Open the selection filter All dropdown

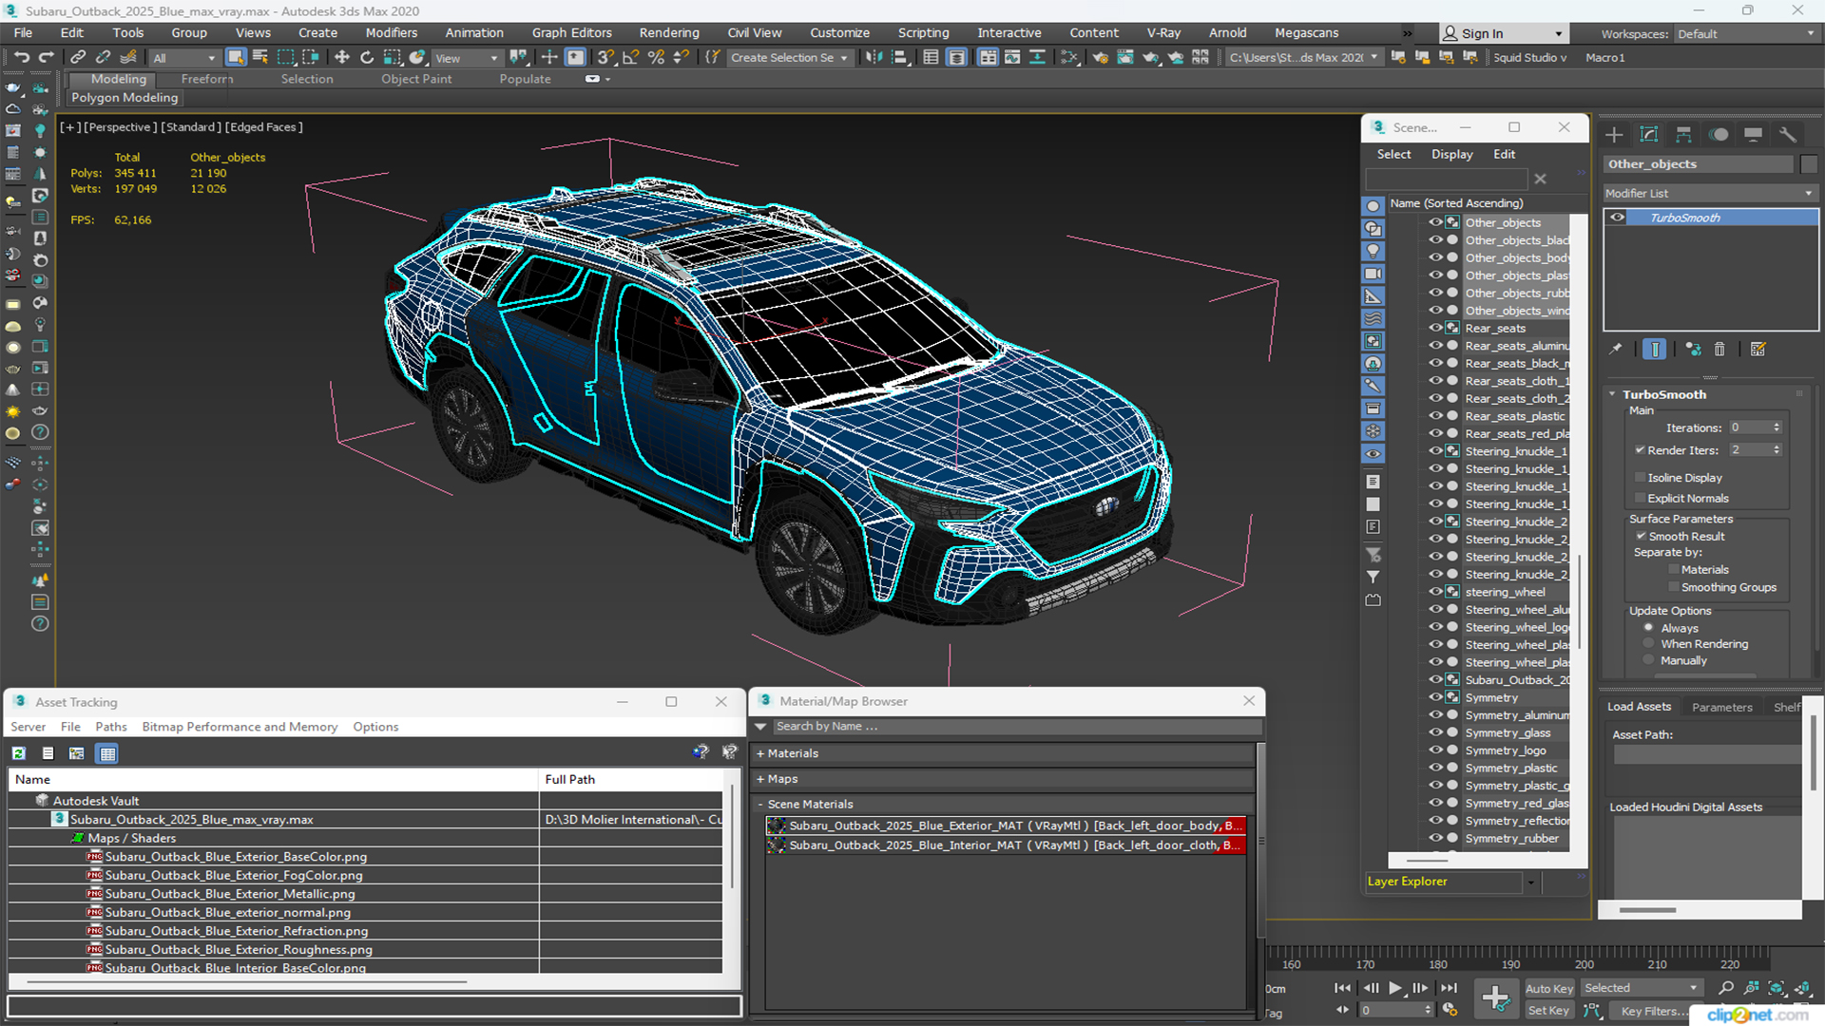pos(184,58)
